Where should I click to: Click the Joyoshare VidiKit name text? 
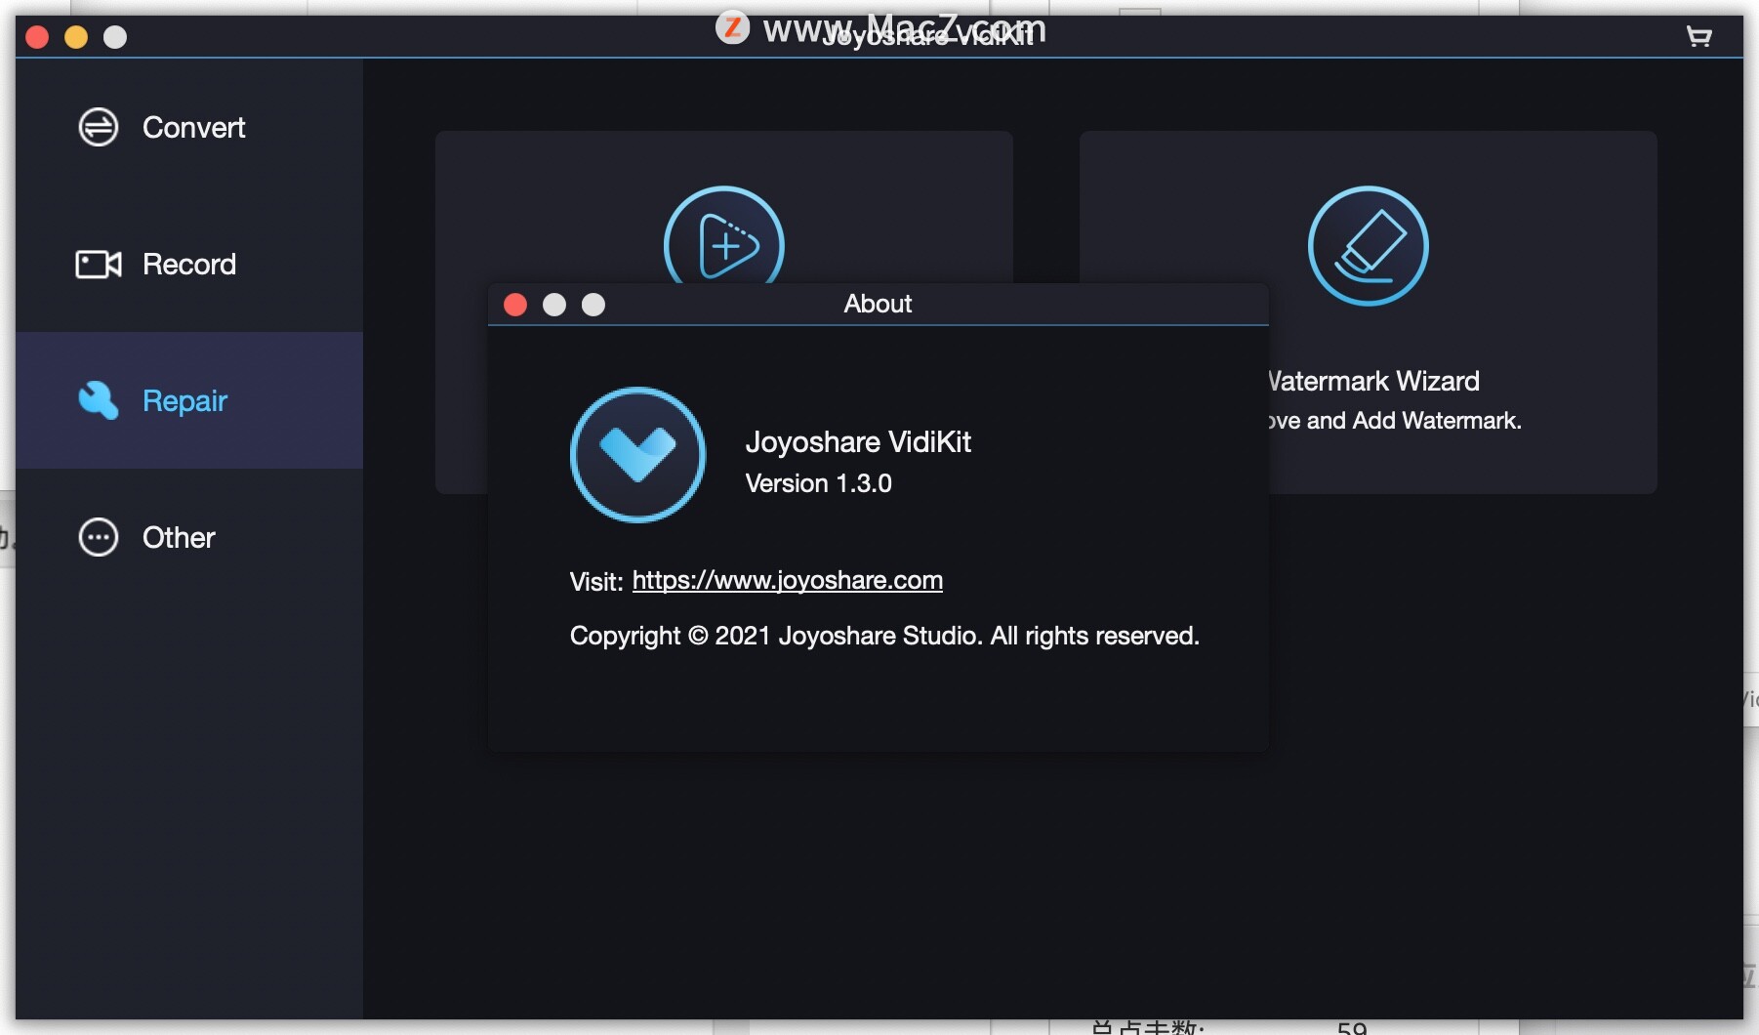(858, 442)
